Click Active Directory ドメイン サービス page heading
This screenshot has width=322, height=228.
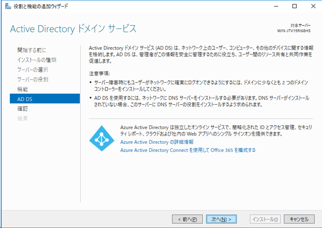73,29
